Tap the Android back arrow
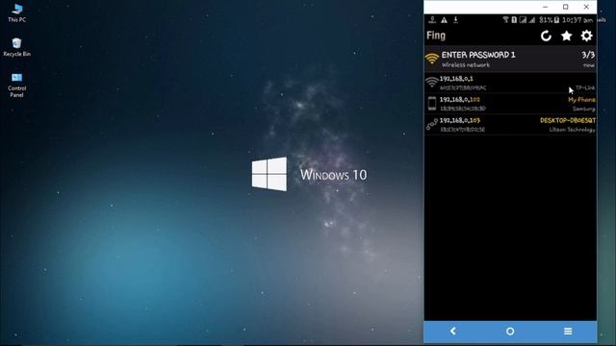The image size is (616, 346). click(x=453, y=331)
